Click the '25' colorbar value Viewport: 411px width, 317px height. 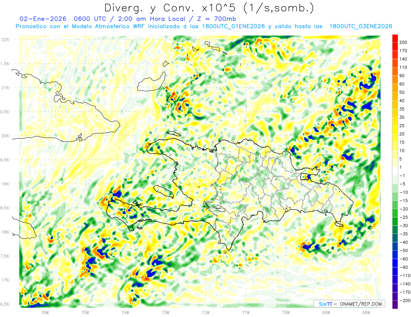(x=402, y=126)
